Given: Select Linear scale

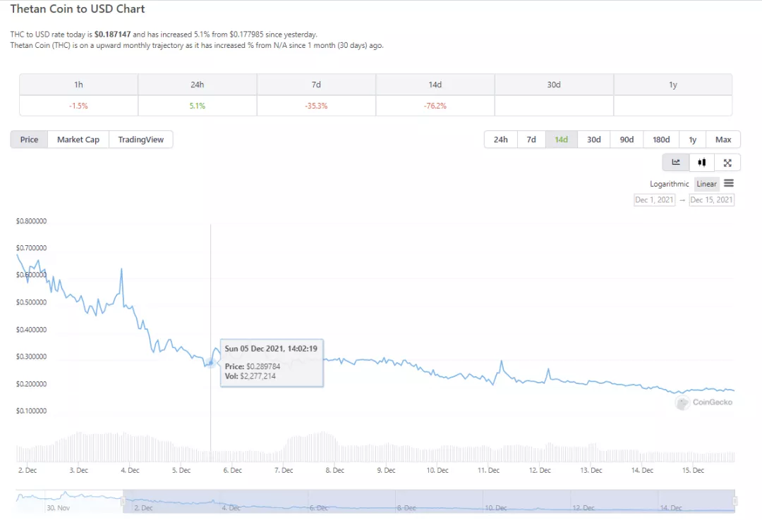Looking at the screenshot, I should coord(706,184).
